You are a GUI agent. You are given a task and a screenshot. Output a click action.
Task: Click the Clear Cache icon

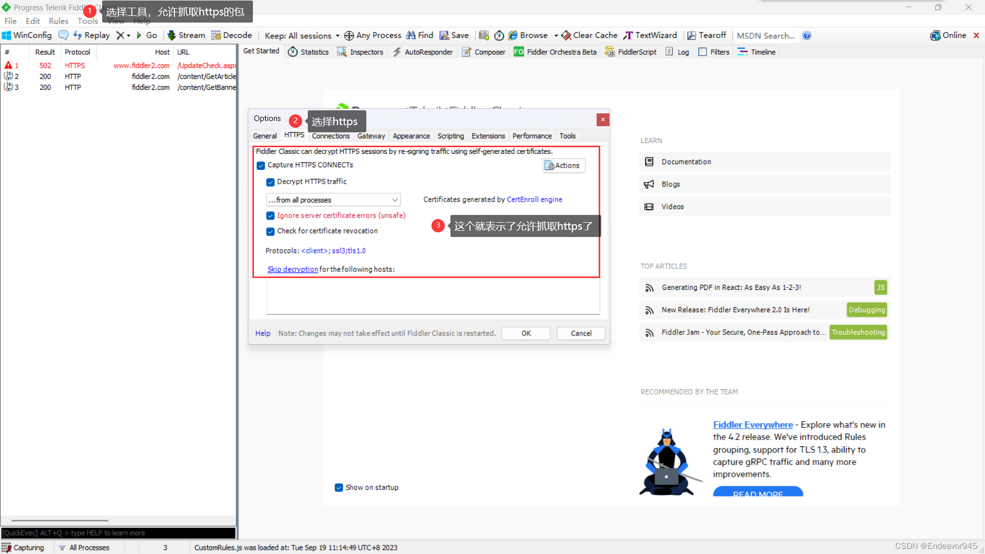[x=566, y=35]
